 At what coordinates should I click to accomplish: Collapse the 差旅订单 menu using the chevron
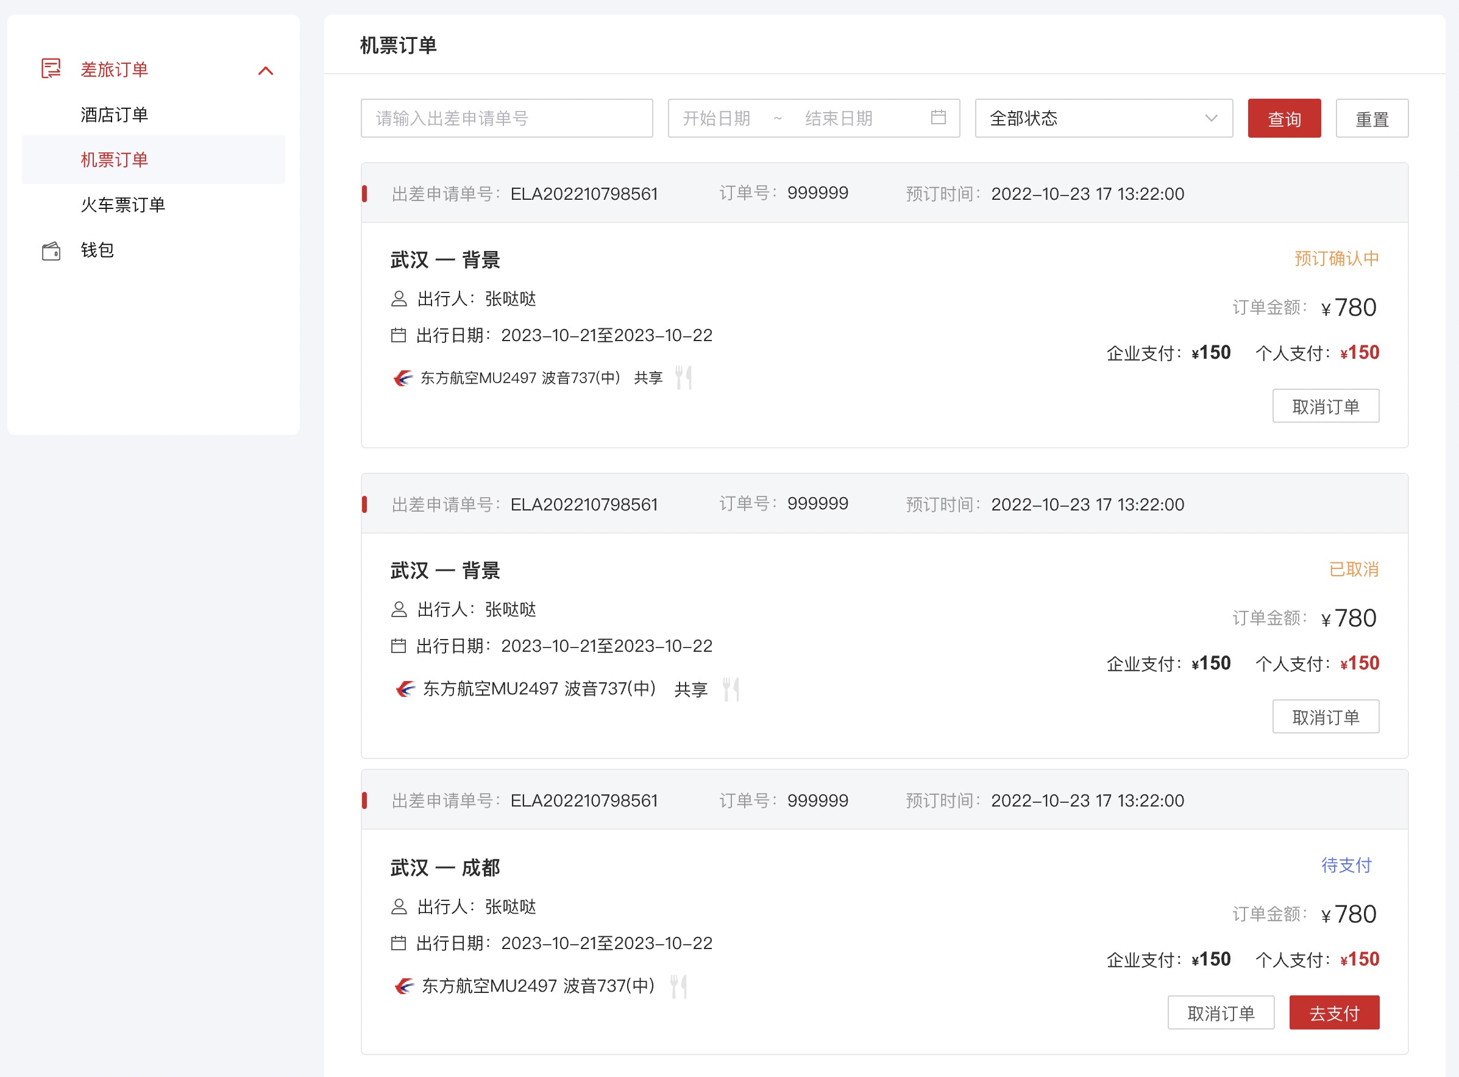pos(266,71)
